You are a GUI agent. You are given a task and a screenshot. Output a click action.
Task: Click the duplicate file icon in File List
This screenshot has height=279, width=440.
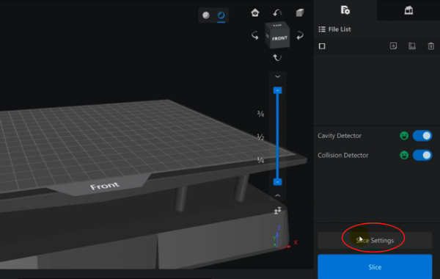(412, 46)
